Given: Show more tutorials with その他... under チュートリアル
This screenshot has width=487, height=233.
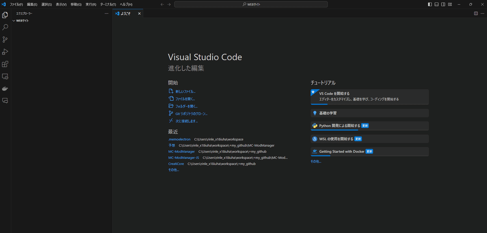Looking at the screenshot, I should (x=316, y=162).
